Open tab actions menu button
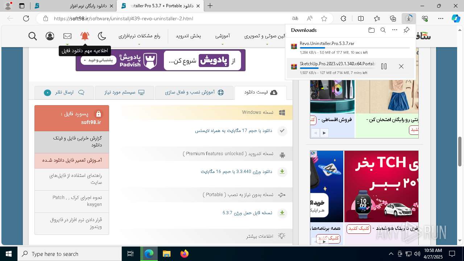The image size is (464, 261). [22, 6]
